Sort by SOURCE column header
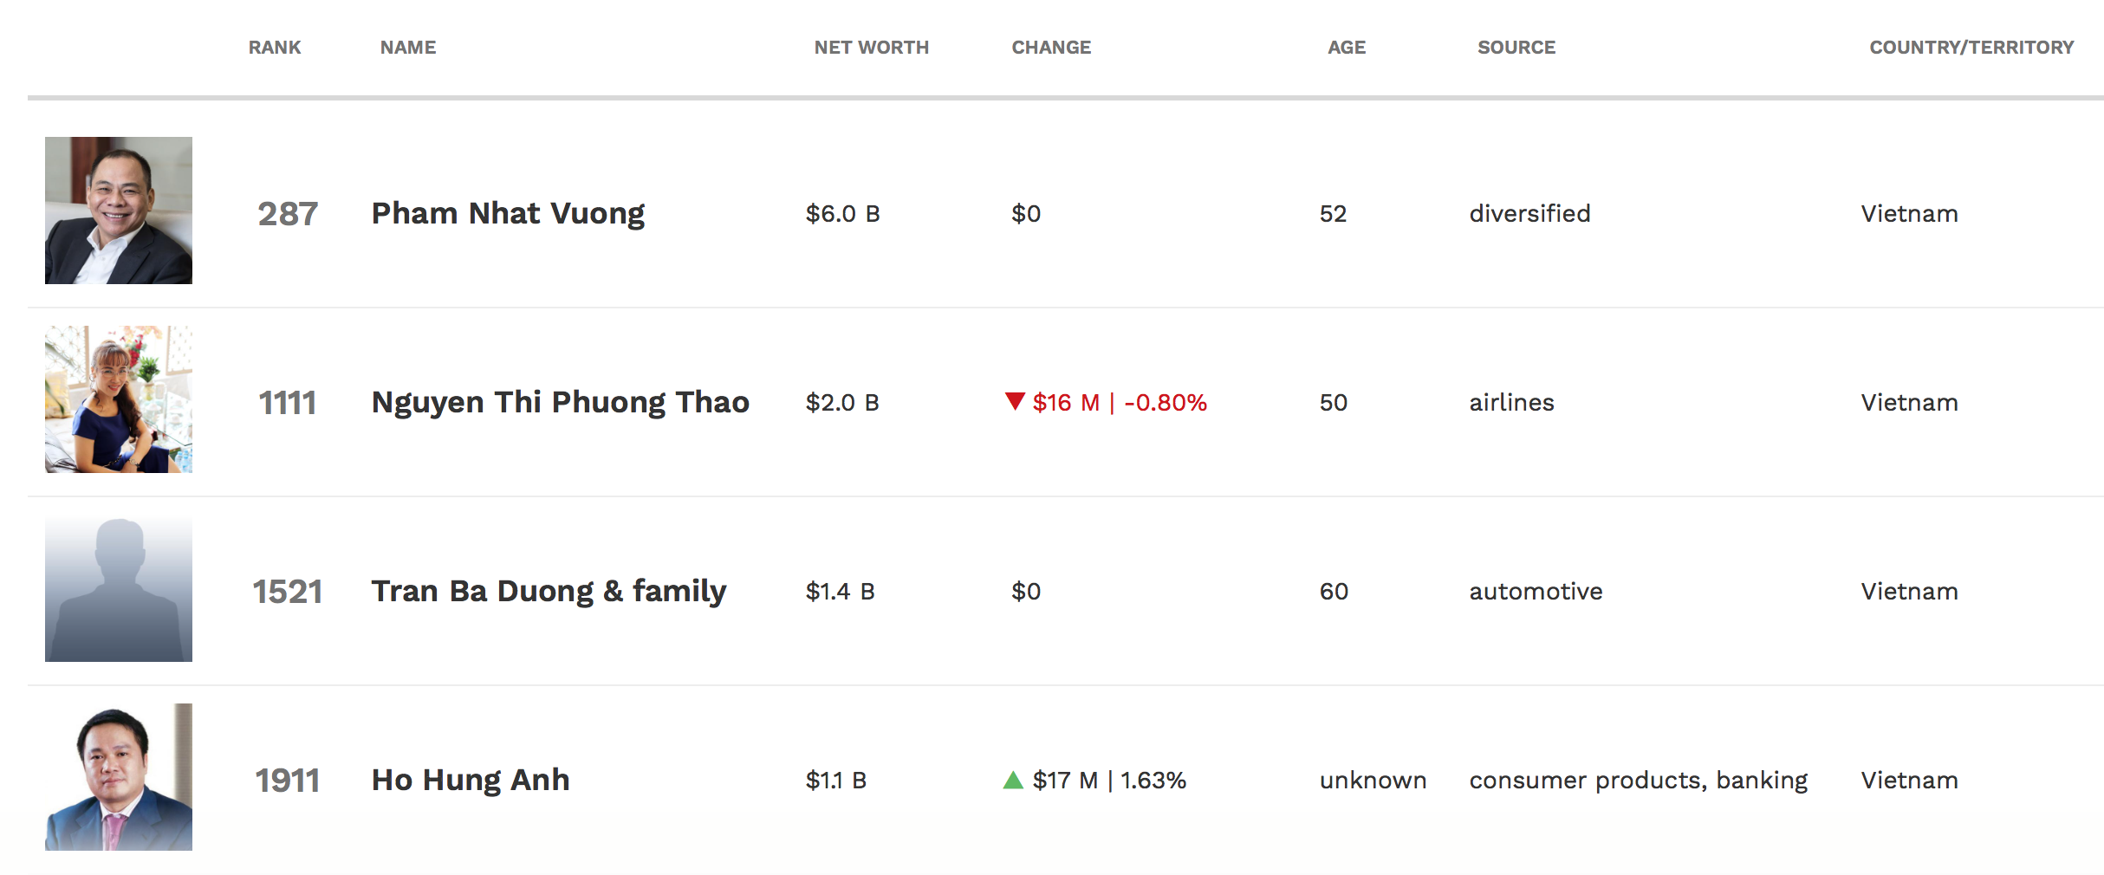 pos(1516,48)
